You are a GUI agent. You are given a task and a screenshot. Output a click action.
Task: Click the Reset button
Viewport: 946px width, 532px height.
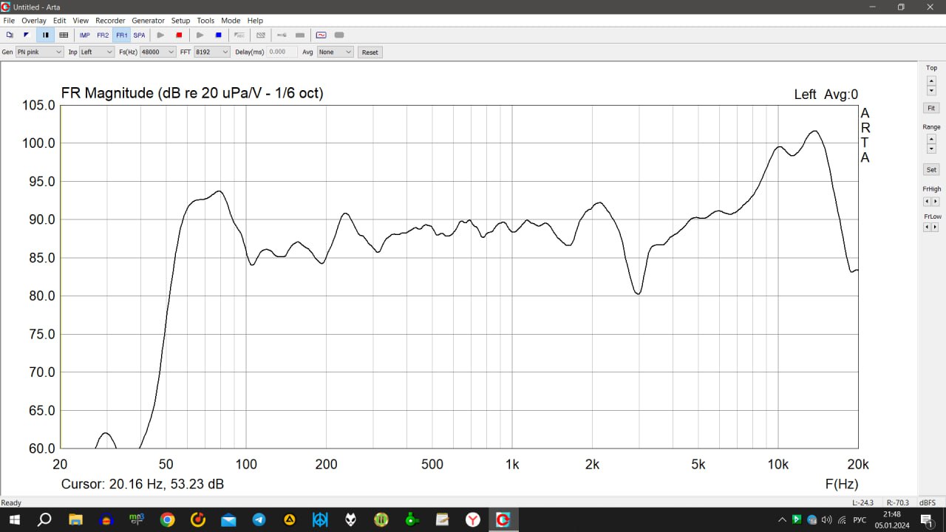coord(370,52)
